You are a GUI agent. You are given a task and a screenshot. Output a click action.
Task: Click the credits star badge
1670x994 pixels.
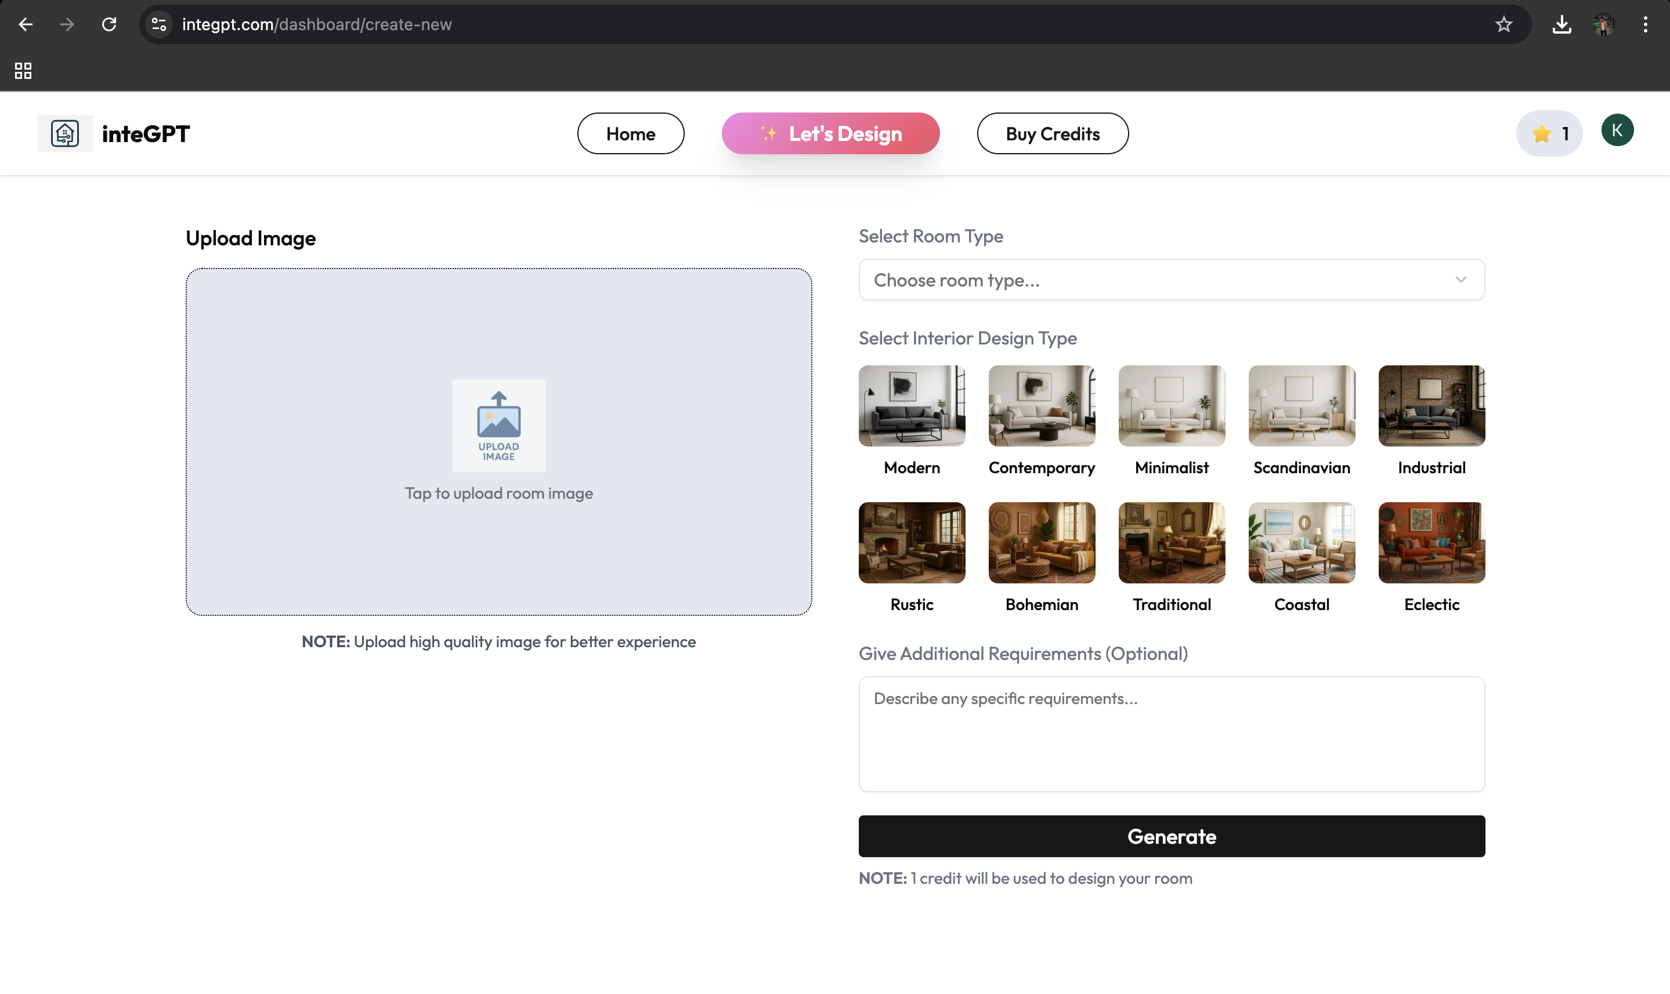tap(1549, 133)
